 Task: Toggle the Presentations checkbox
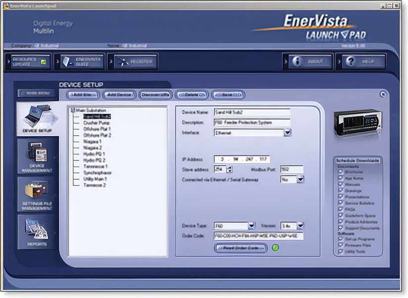[340, 197]
